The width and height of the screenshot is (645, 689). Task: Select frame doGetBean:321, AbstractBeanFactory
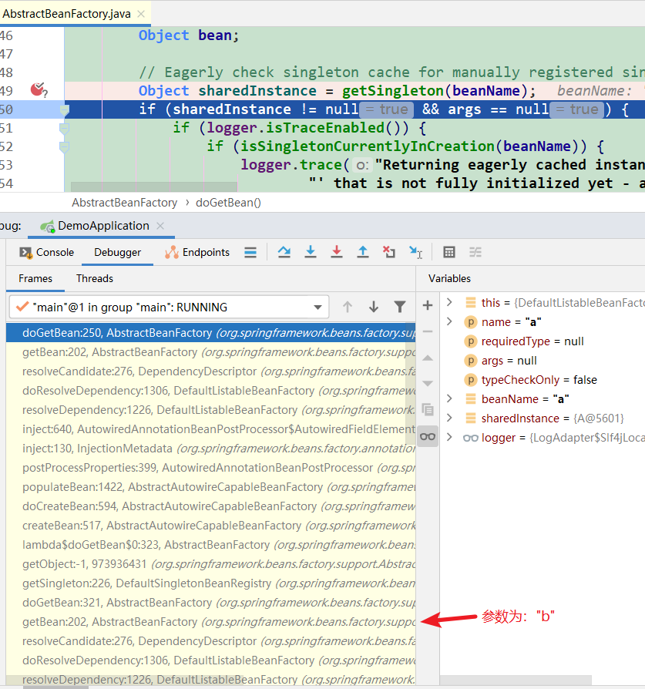[x=211, y=603]
